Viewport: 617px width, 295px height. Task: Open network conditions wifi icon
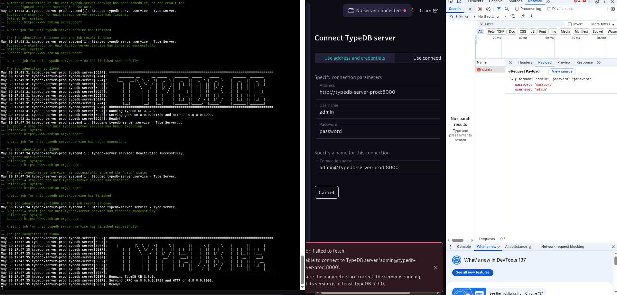pyautogui.click(x=513, y=16)
